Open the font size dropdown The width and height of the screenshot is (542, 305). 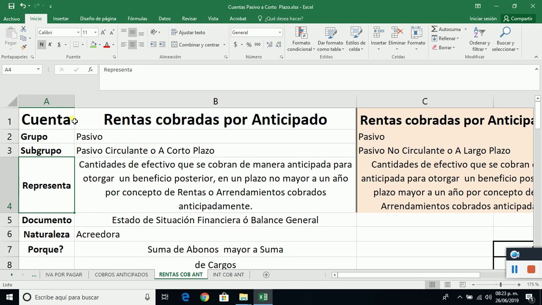point(95,33)
